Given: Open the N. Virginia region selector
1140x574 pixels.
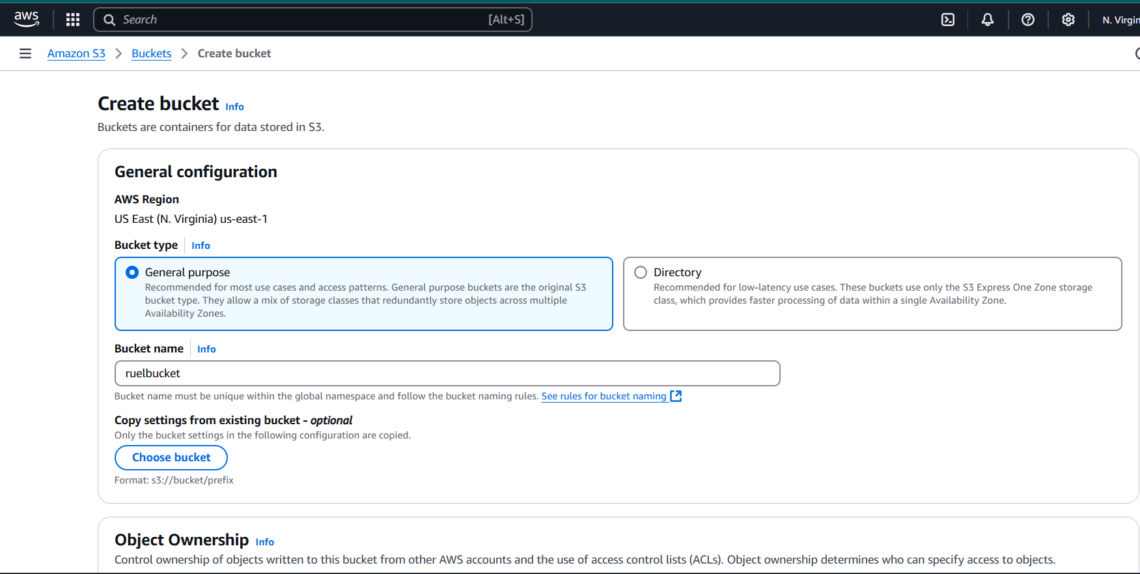Looking at the screenshot, I should tap(1120, 20).
